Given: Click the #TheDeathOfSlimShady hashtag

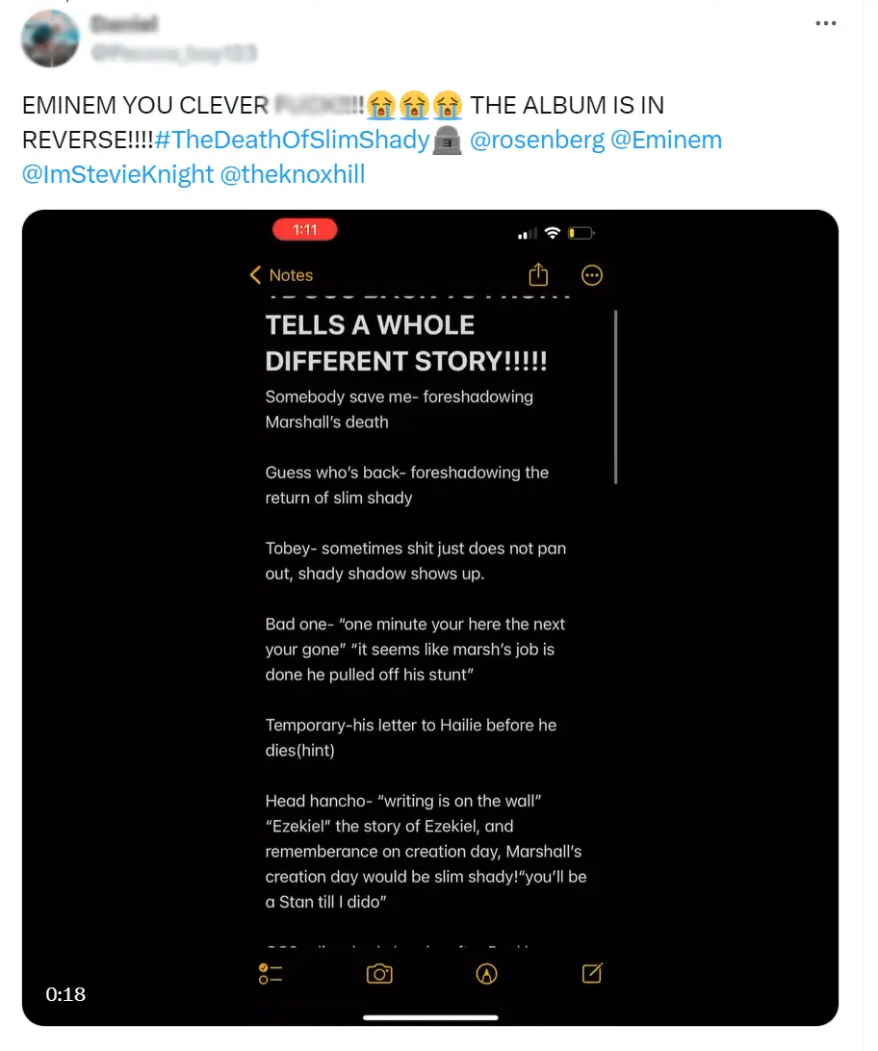Looking at the screenshot, I should (x=292, y=140).
